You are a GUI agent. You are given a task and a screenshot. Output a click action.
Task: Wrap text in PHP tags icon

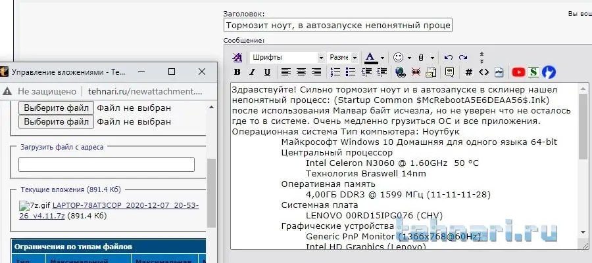[499, 72]
